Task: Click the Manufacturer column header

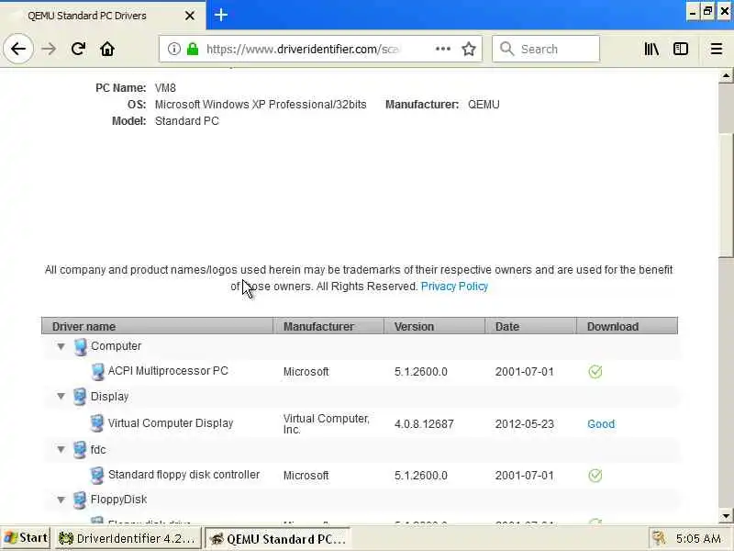Action: 328,326
